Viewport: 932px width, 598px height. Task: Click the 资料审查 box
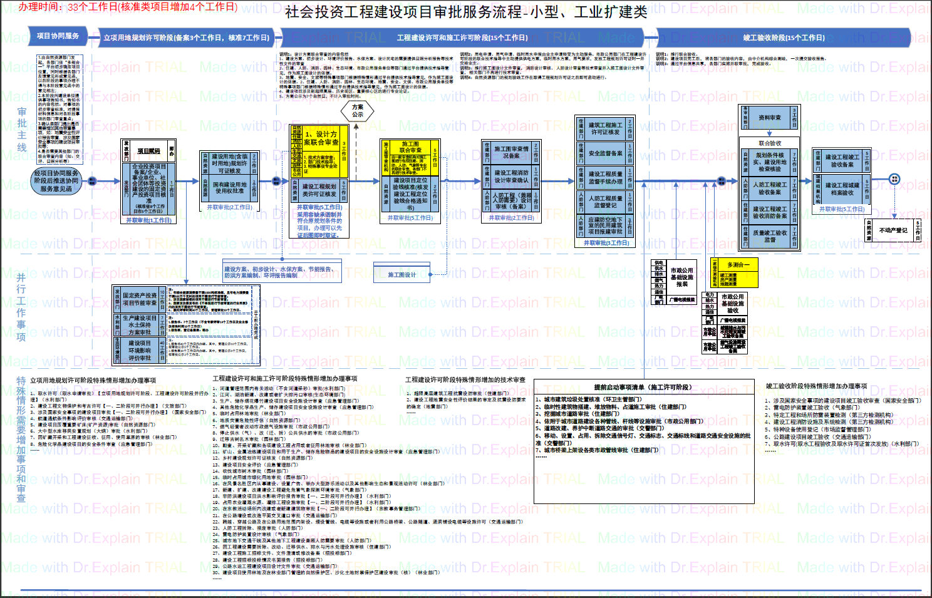click(x=770, y=118)
